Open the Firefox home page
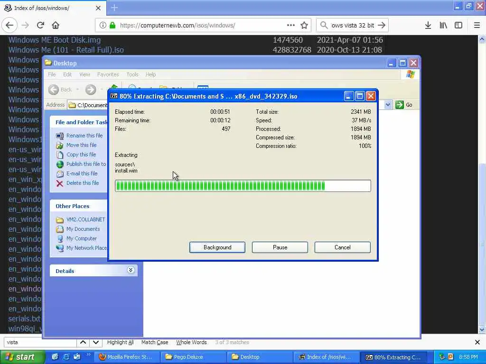Screen dimensions: 486x364 click(x=56, y=25)
